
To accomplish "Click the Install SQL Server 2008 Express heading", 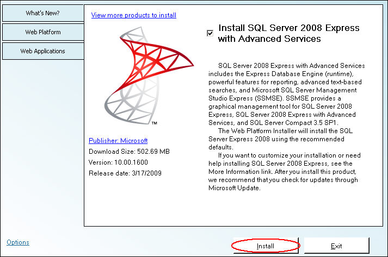I will (x=288, y=33).
